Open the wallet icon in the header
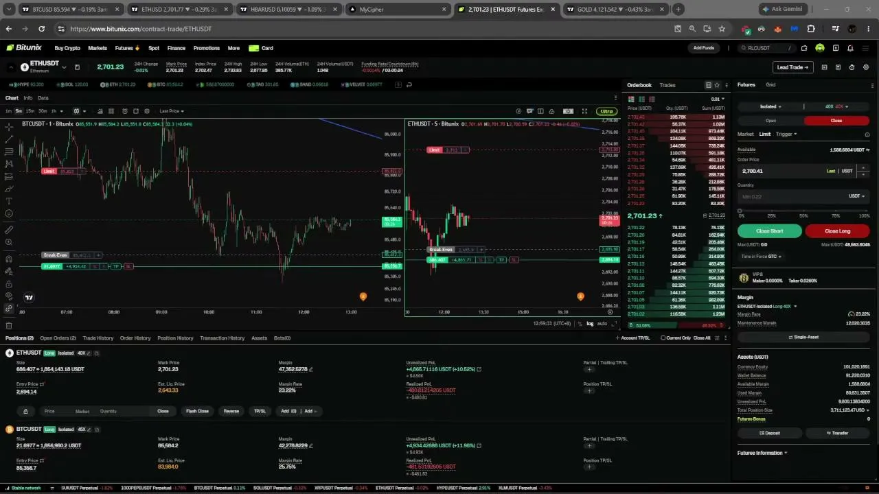This screenshot has height=494, width=879. 805,48
